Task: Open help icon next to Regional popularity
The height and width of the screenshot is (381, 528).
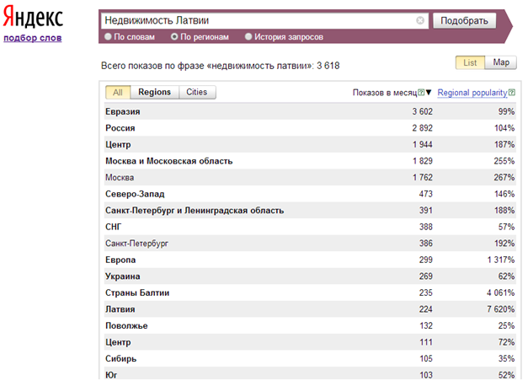Action: 512,93
